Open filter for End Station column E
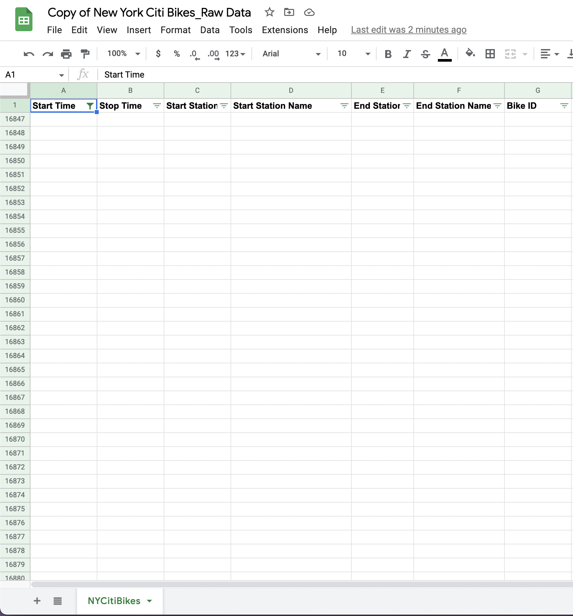Viewport: 573px width, 616px height. [407, 106]
